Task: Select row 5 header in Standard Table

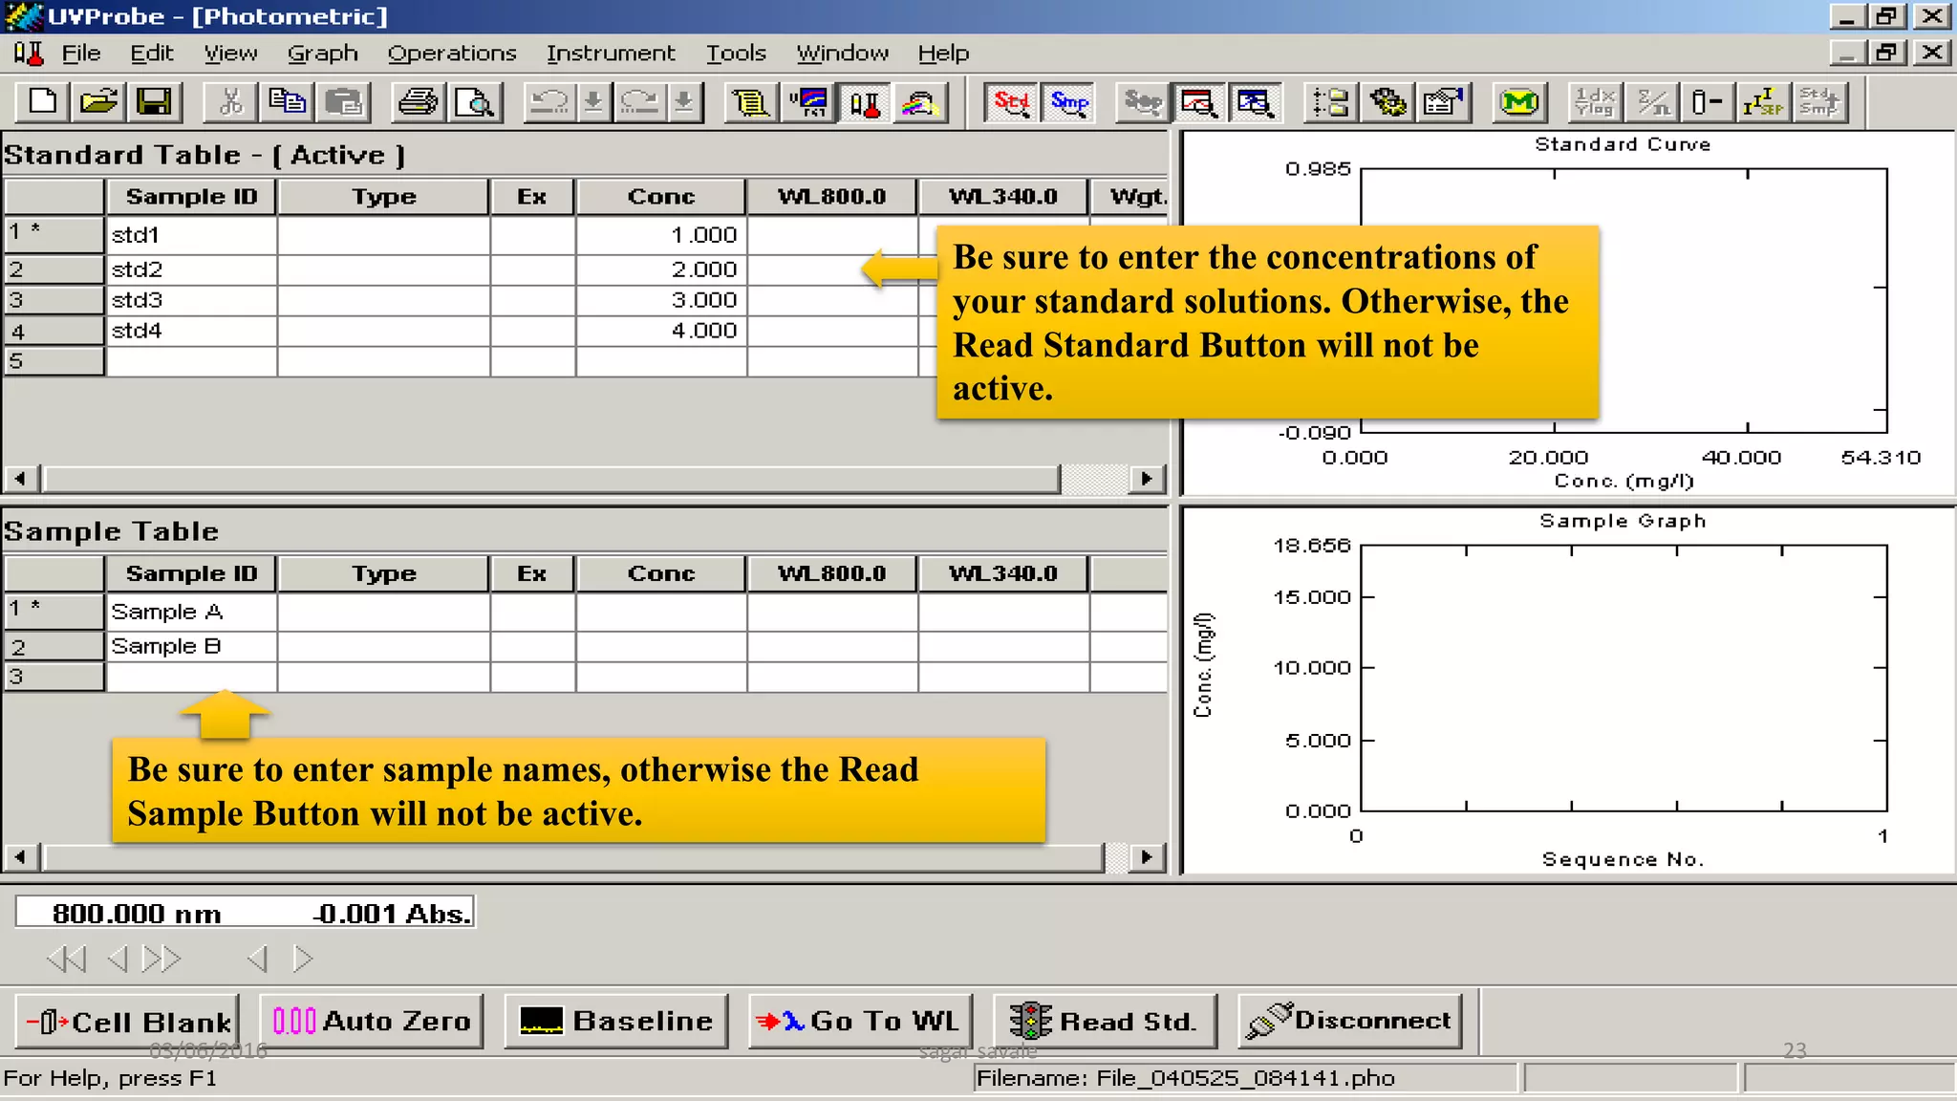Action: (x=54, y=361)
